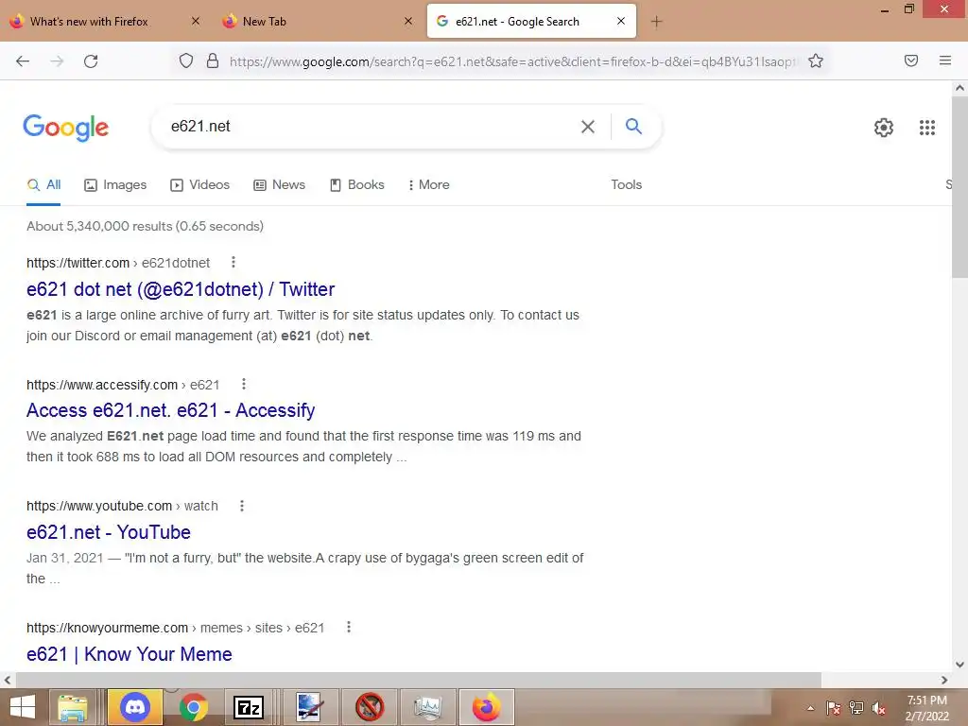Click the www.accessify.com URL breadcrumb

123,385
